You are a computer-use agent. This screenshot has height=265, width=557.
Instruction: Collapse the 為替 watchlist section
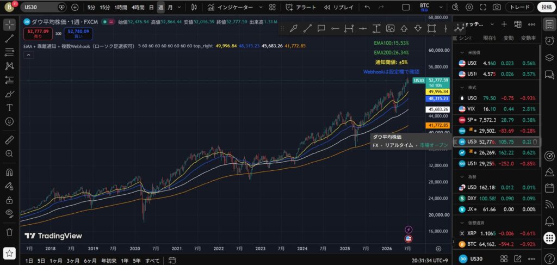click(462, 176)
